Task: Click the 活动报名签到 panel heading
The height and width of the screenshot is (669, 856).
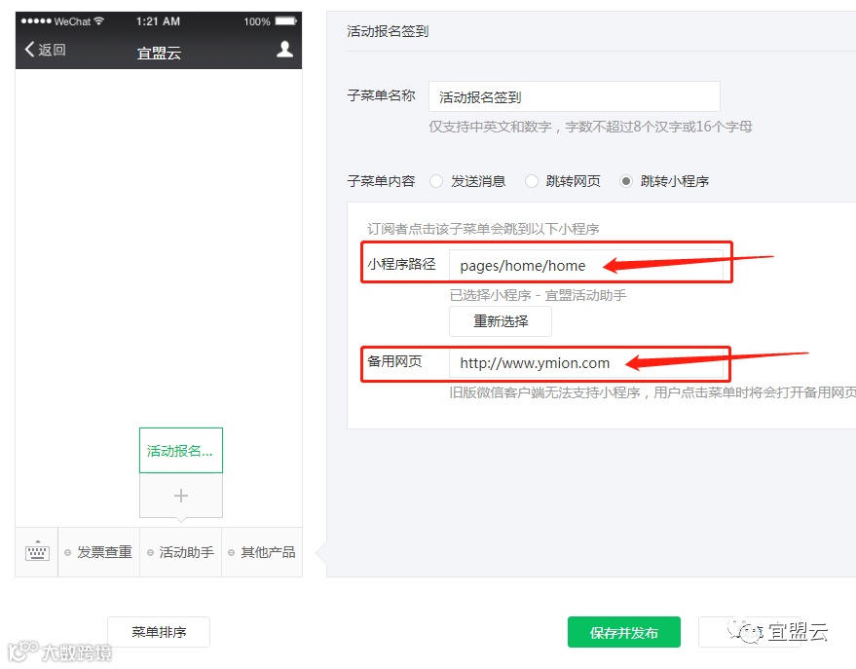Action: [388, 31]
